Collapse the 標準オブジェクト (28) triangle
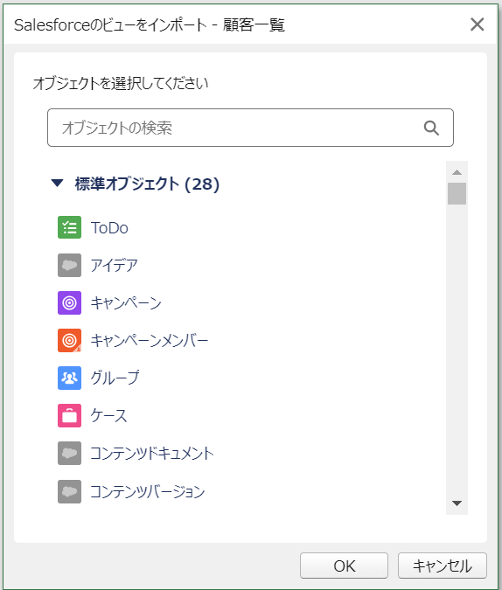502x590 pixels. pyautogui.click(x=57, y=184)
